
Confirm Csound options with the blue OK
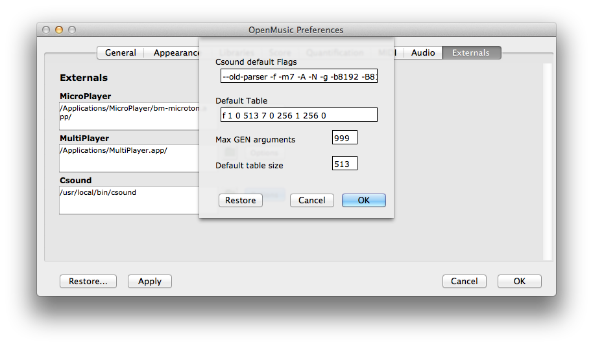click(x=364, y=200)
